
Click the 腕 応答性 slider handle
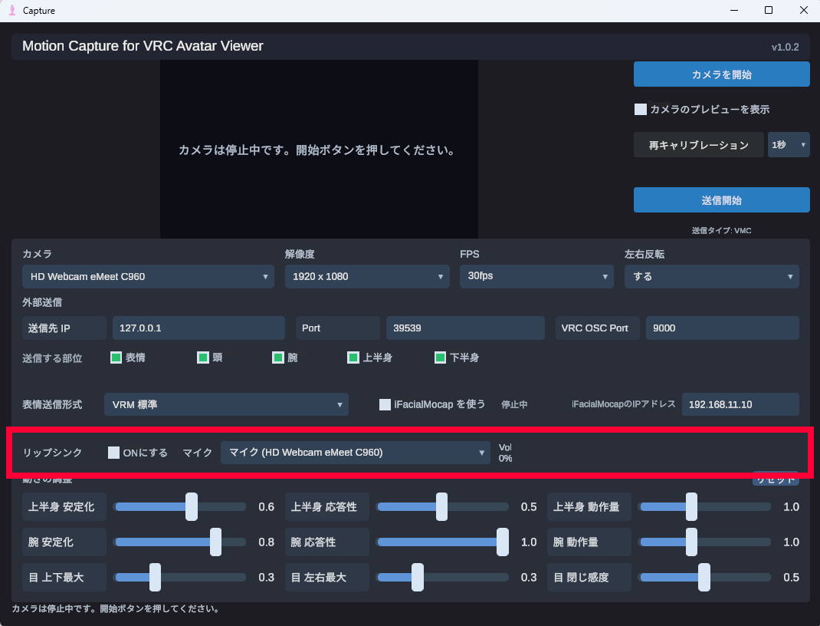503,542
